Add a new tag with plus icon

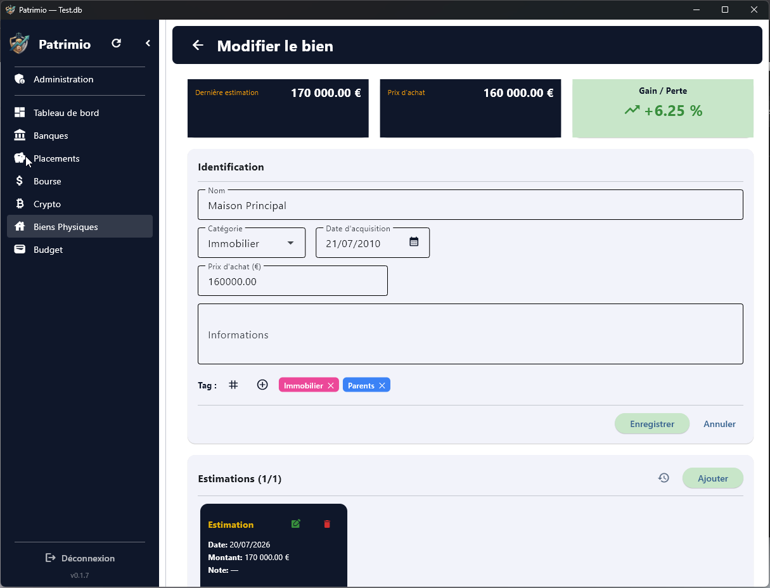[262, 385]
